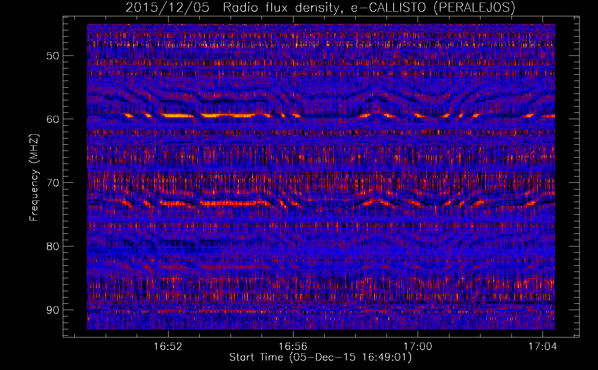Click the 60 frequency tick label

point(52,120)
